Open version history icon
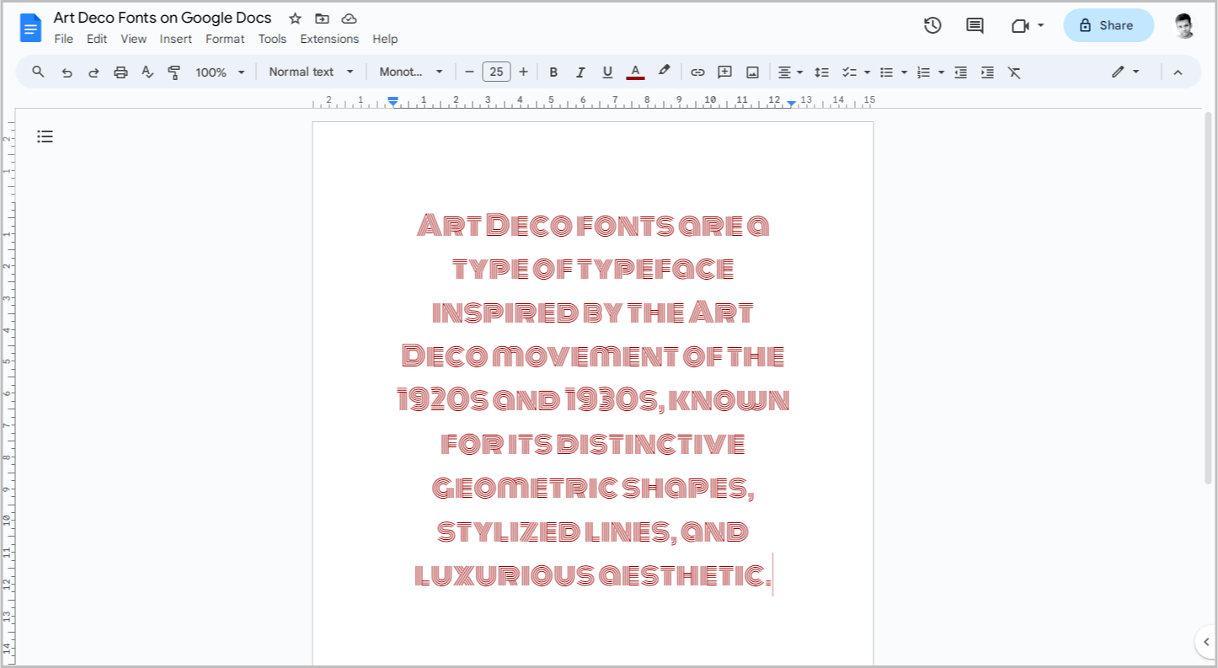 932,25
